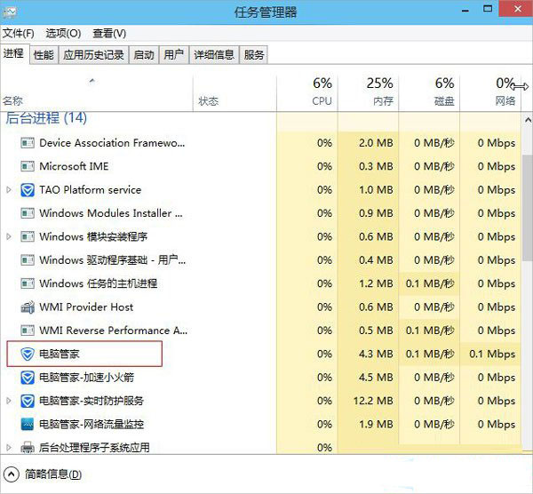Viewport: 533px width, 494px height.
Task: Switch to the 服务 tab
Action: [x=253, y=55]
